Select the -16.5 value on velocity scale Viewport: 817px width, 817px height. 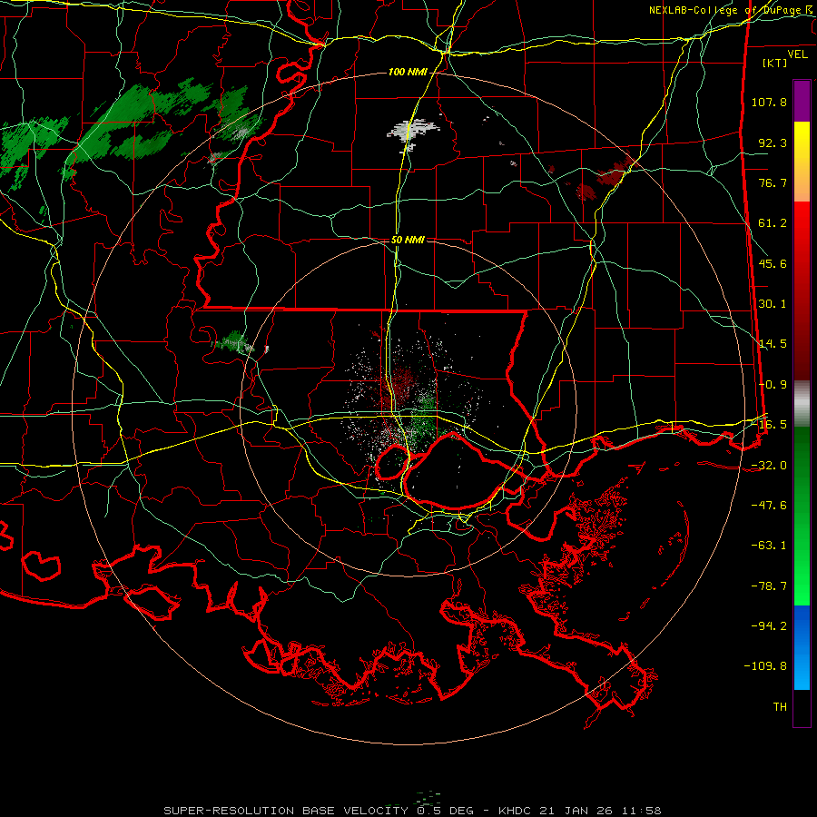769,425
